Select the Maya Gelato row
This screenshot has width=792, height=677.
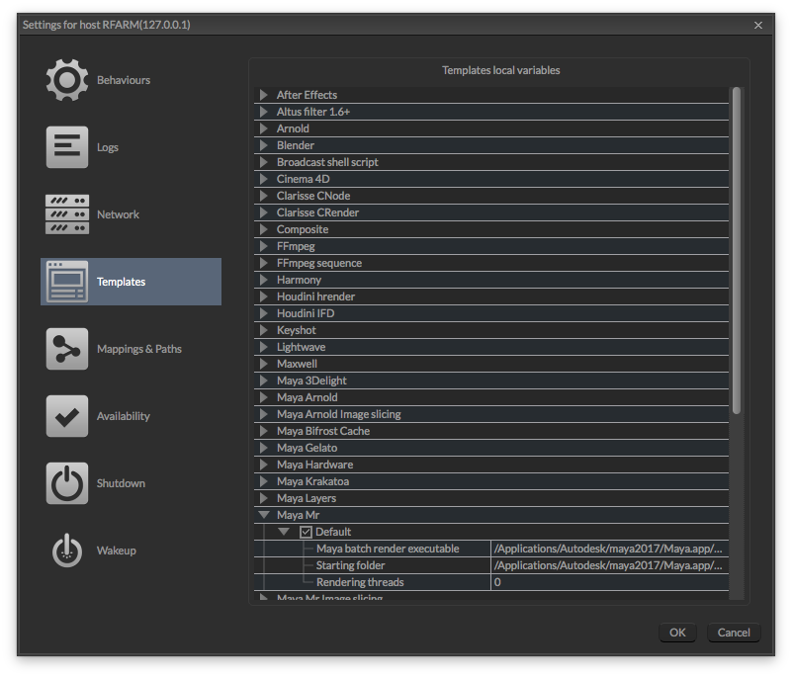(x=491, y=448)
